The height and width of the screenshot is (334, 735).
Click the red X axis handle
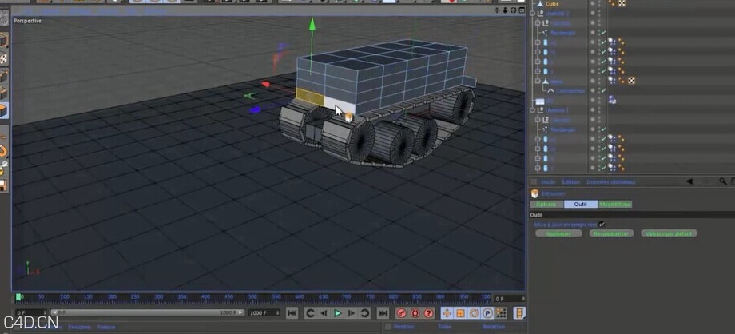coord(266,85)
